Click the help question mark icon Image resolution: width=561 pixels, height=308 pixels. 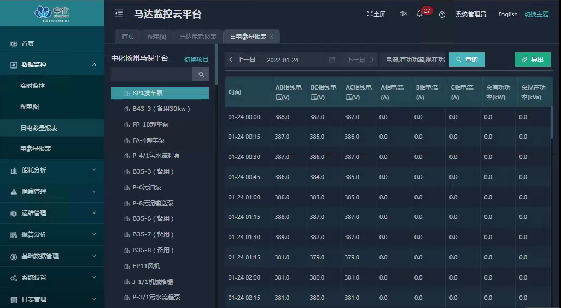pyautogui.click(x=442, y=15)
